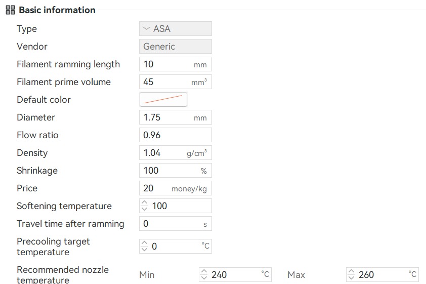
Task: Decrease Softening temperature with down arrow
Action: point(145,209)
